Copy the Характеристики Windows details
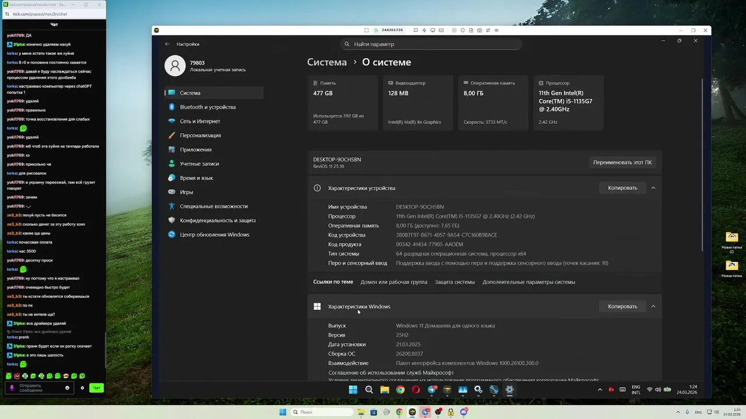This screenshot has width=746, height=419. point(622,306)
